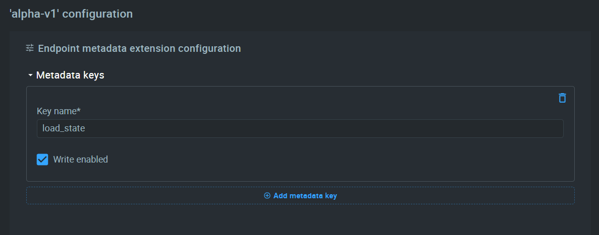Toggle the Metadata keys section header

[x=66, y=75]
